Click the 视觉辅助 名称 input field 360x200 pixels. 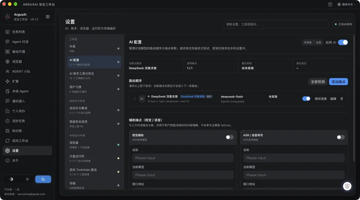coord(183,158)
